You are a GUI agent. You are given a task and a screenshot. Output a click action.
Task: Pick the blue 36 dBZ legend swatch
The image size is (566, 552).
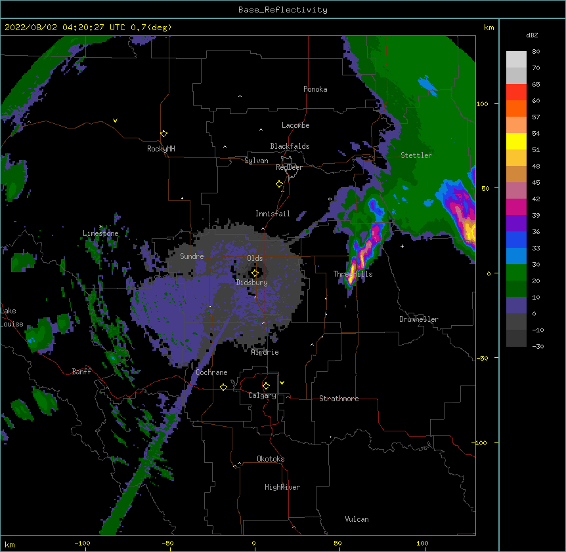point(516,239)
